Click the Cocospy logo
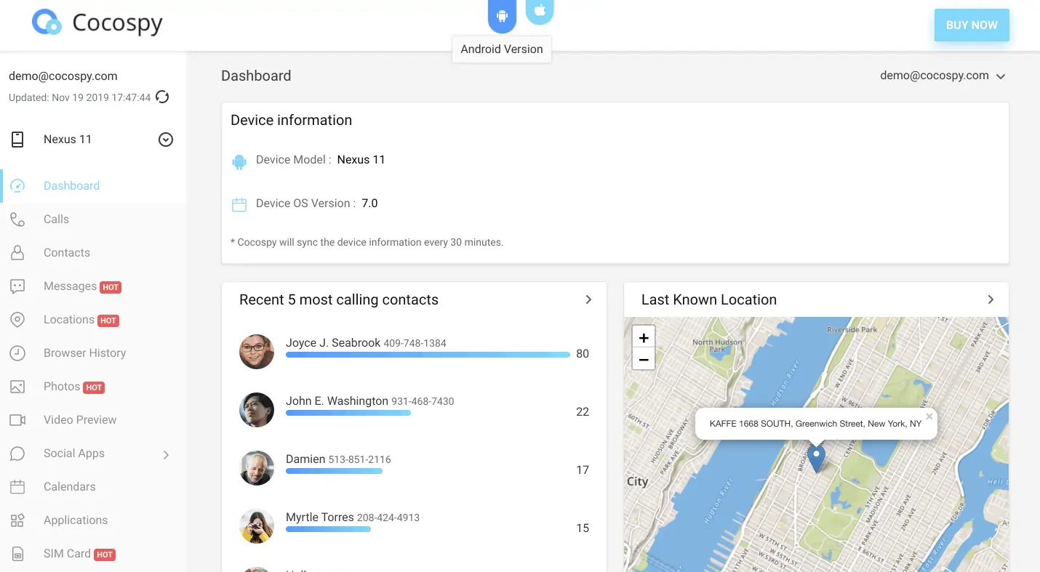Viewport: 1040px width, 572px height. 97,23
